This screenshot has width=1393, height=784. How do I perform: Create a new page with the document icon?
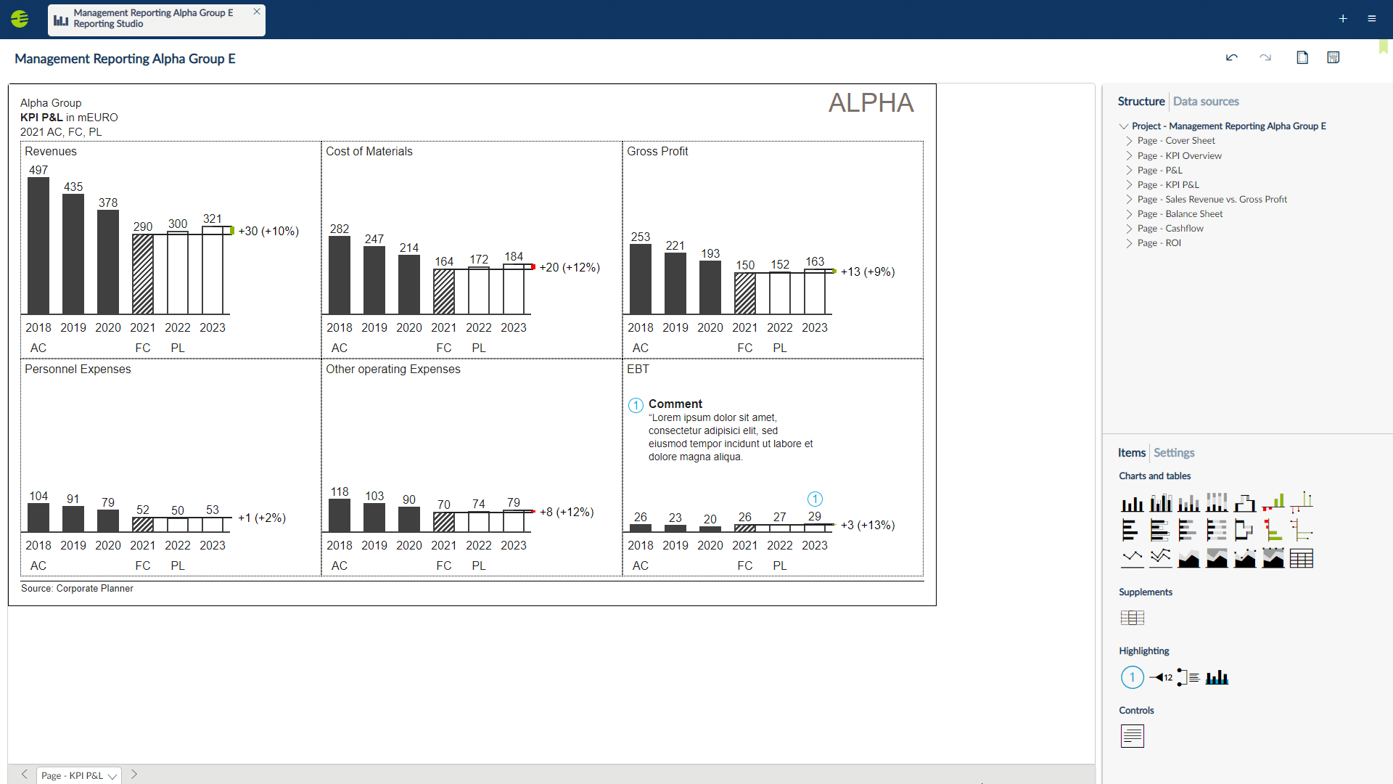point(1302,57)
